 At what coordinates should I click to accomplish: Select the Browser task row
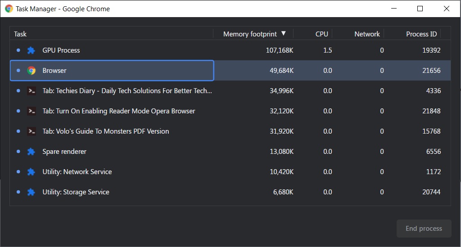pyautogui.click(x=230, y=71)
